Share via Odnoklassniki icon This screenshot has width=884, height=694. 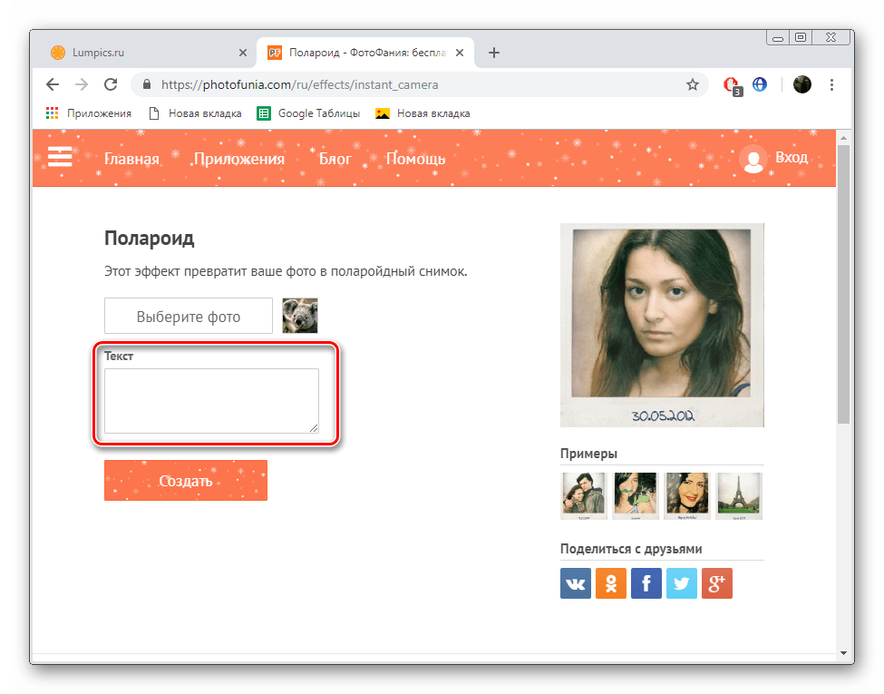tap(611, 584)
